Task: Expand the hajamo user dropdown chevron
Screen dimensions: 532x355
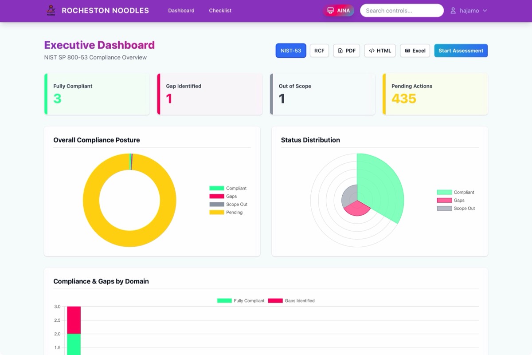Action: pyautogui.click(x=485, y=11)
